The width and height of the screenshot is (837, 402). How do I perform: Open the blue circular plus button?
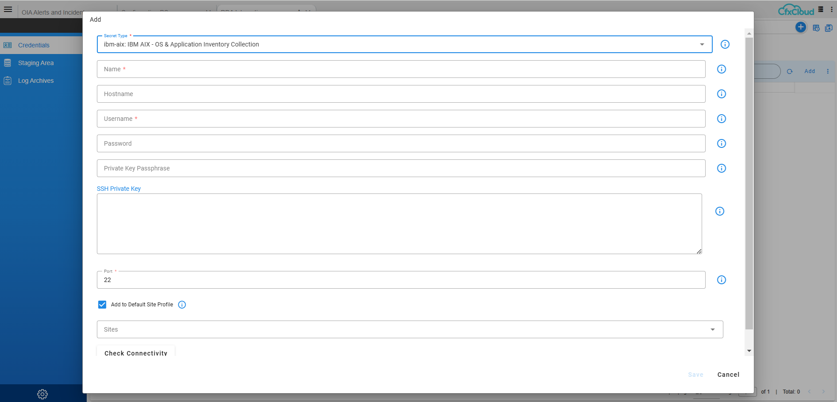801,27
